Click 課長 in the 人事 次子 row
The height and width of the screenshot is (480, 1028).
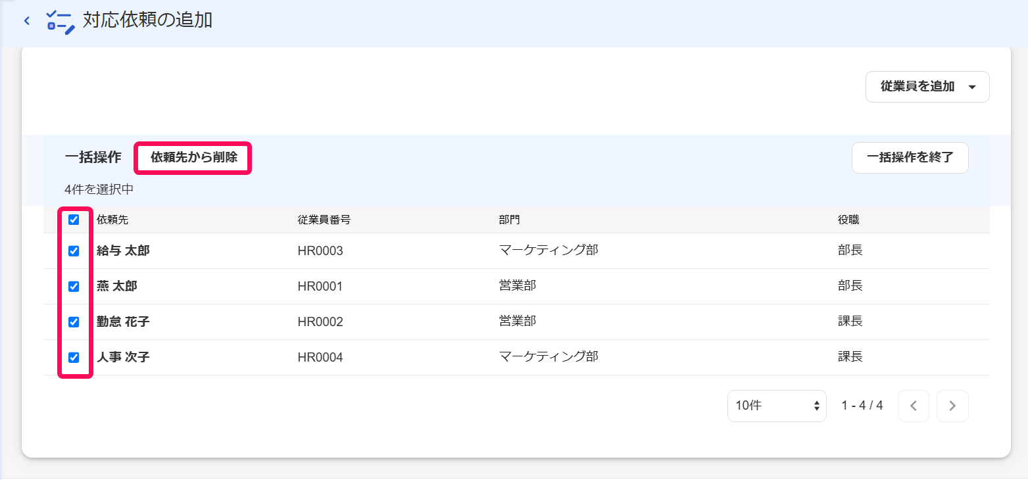pos(850,356)
